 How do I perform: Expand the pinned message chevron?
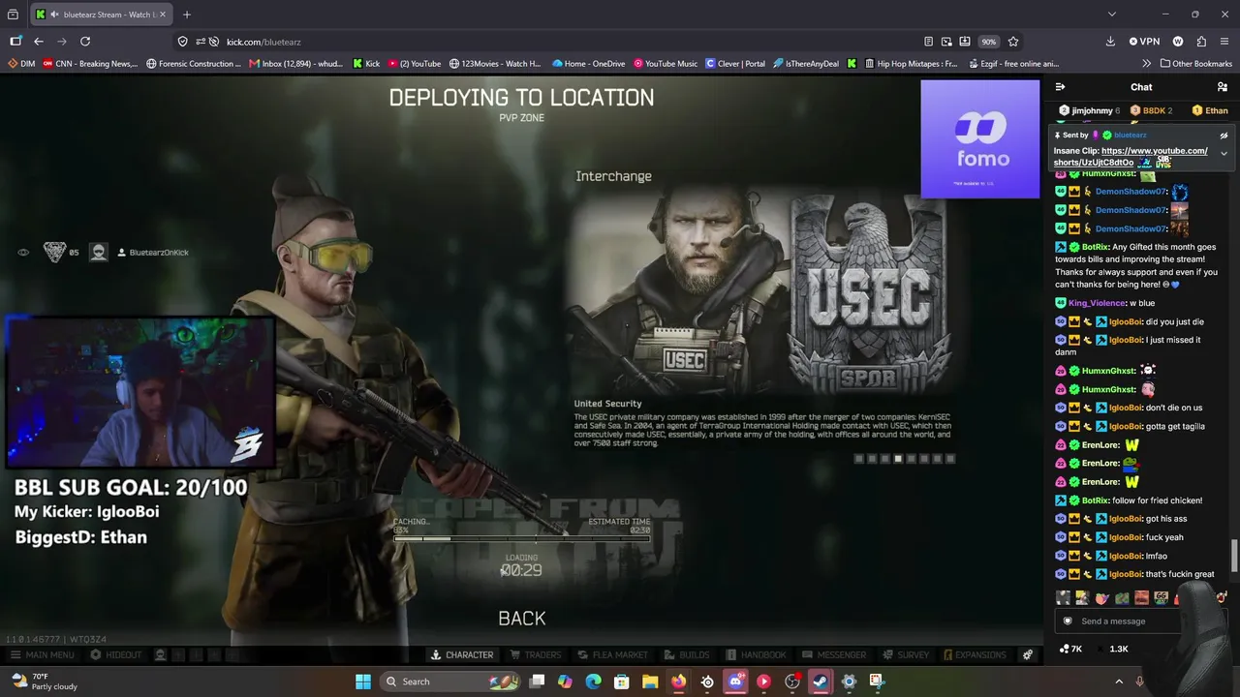tap(1224, 153)
